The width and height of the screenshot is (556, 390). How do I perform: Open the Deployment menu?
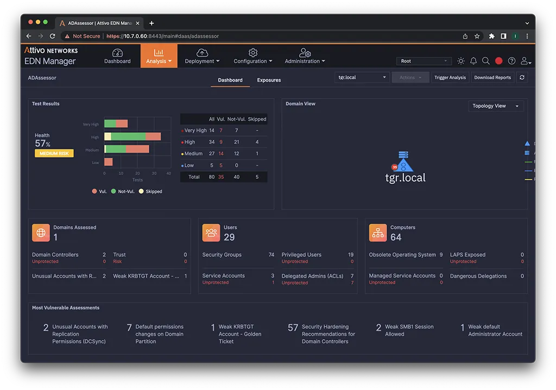coord(202,56)
